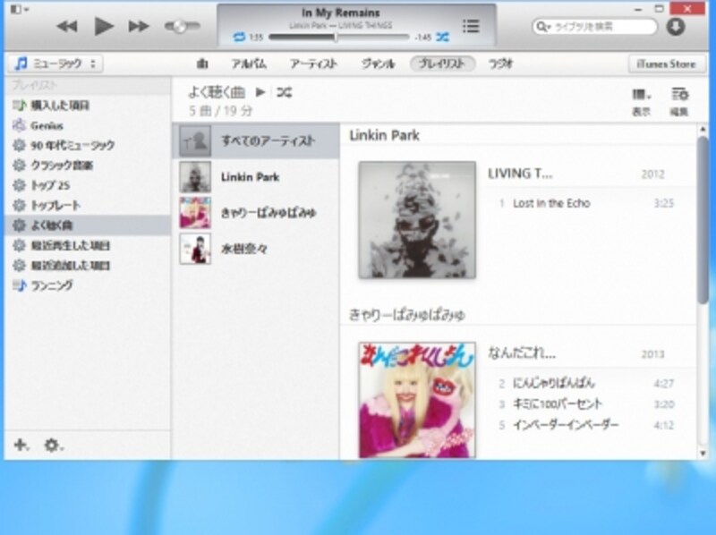
Task: Select the よく聴く曲 playlist in sidebar
Action: [87, 225]
